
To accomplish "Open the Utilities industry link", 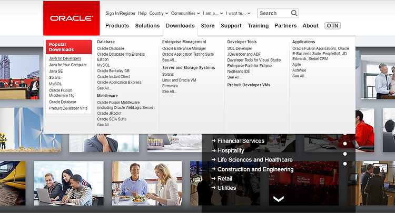I will tap(224, 188).
